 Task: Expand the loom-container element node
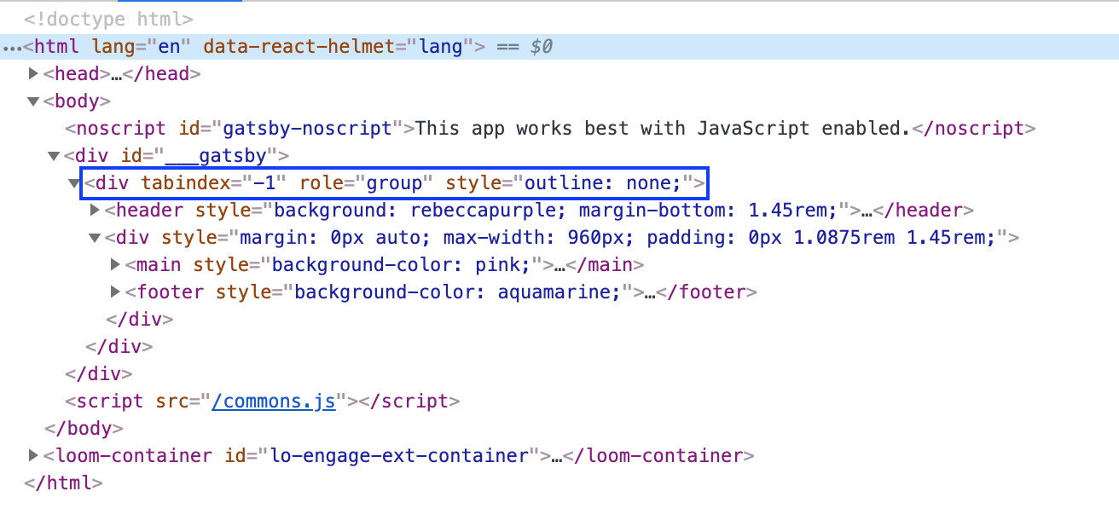(33, 455)
